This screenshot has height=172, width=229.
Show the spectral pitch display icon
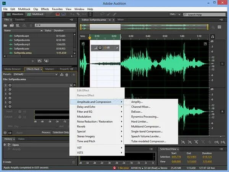[63, 14]
